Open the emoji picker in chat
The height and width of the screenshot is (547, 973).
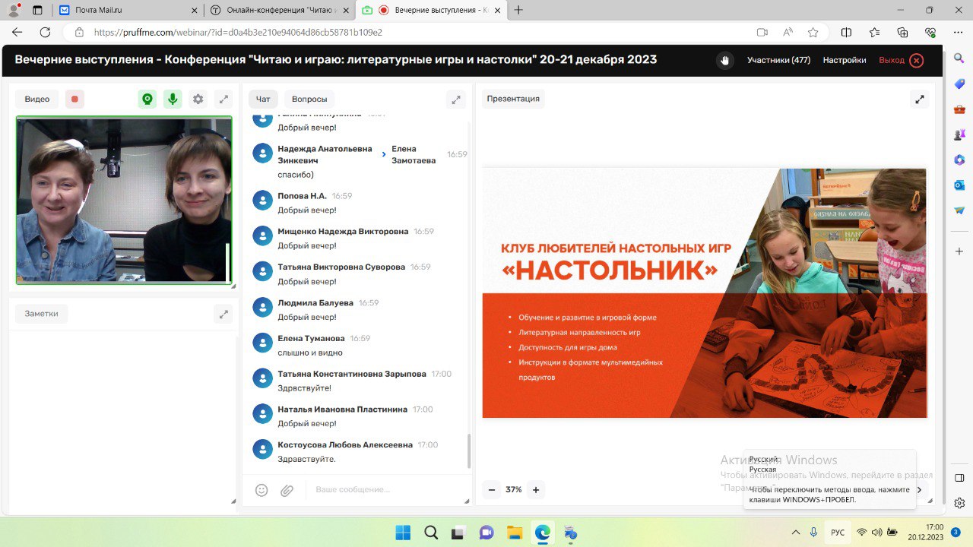pyautogui.click(x=261, y=490)
